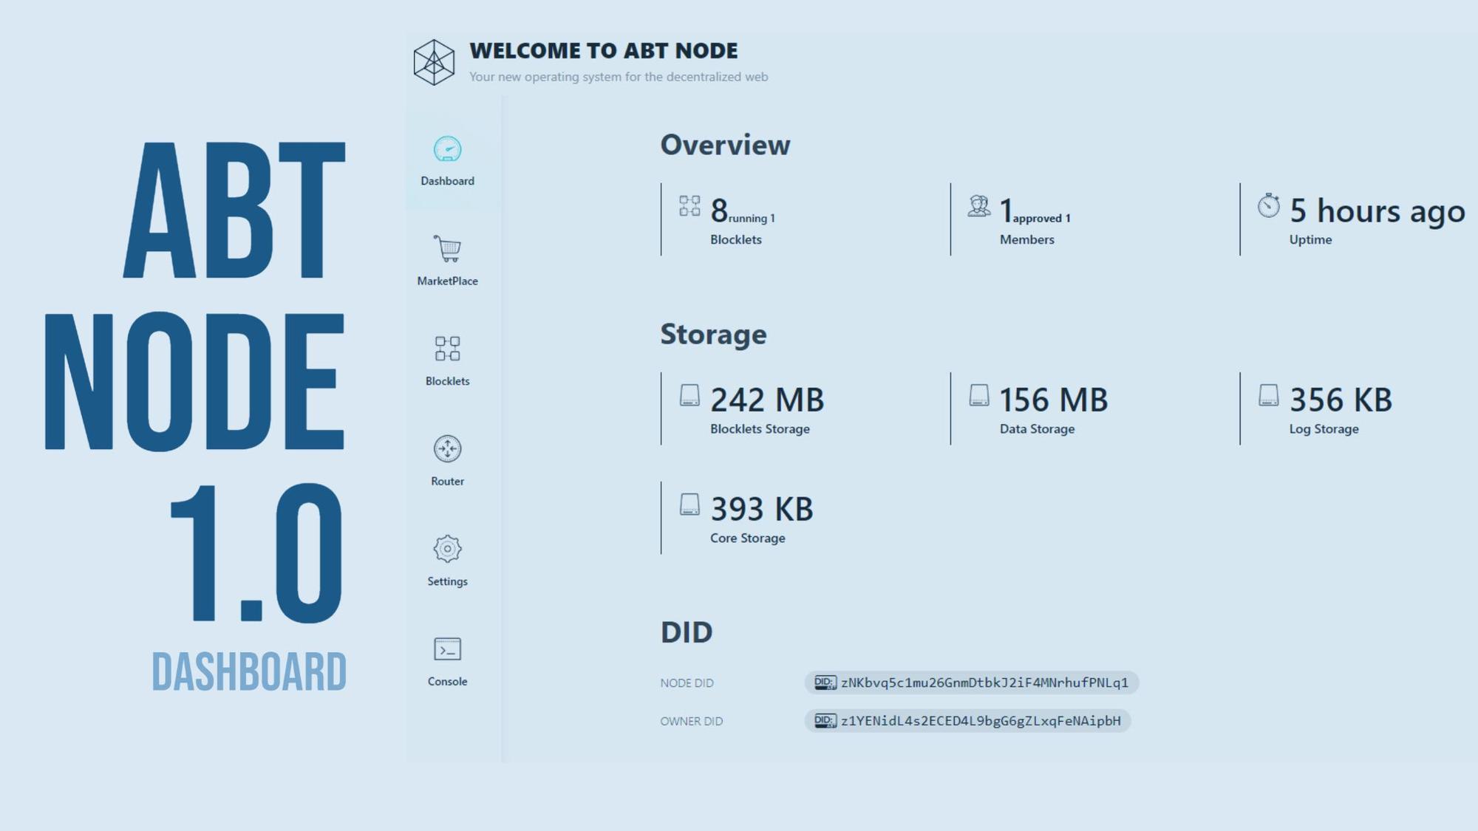The height and width of the screenshot is (831, 1478).
Task: Open the Settings panel icon
Action: click(x=448, y=549)
